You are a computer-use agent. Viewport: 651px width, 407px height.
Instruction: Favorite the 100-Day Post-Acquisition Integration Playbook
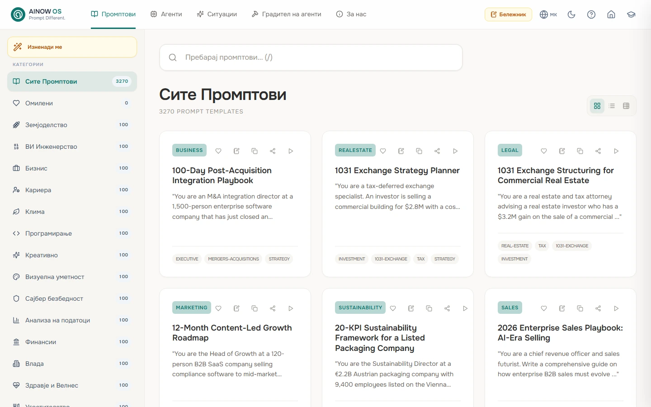coord(218,151)
